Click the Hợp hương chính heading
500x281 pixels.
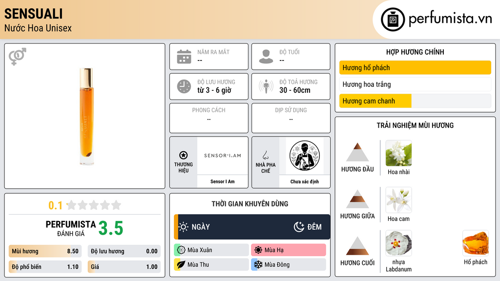tap(415, 52)
